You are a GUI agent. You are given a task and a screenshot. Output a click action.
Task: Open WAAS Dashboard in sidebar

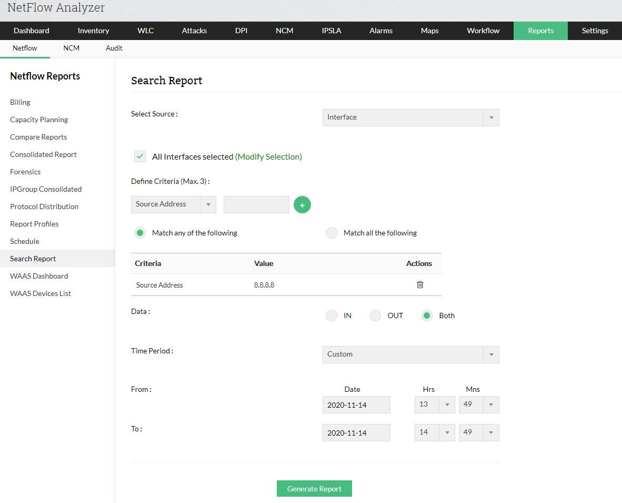(39, 276)
